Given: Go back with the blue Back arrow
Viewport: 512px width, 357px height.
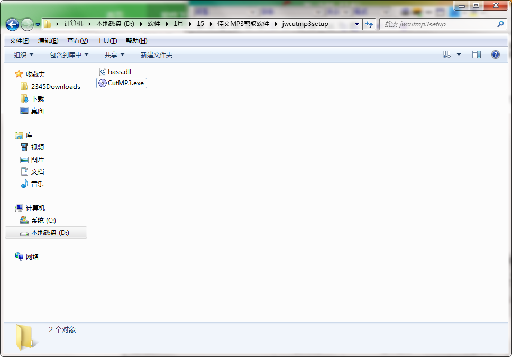Looking at the screenshot, I should point(12,24).
